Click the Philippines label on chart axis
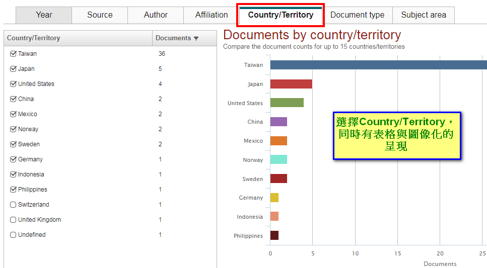This screenshot has width=487, height=268. point(248,236)
